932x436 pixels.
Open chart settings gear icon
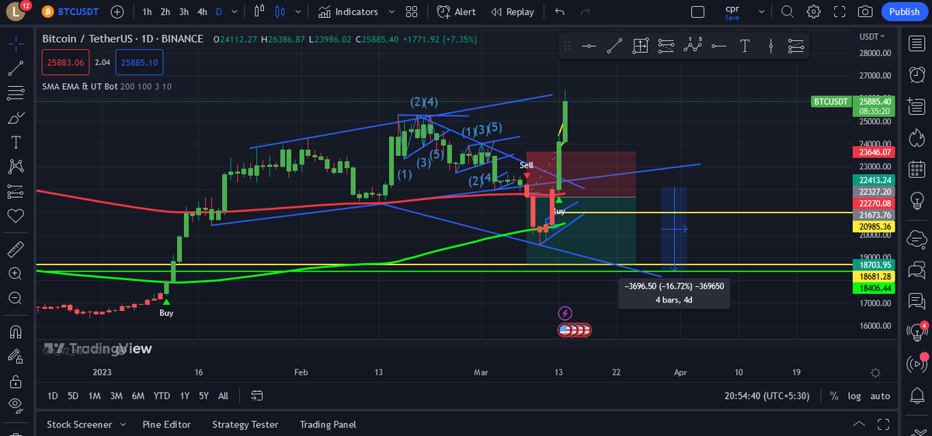813,12
